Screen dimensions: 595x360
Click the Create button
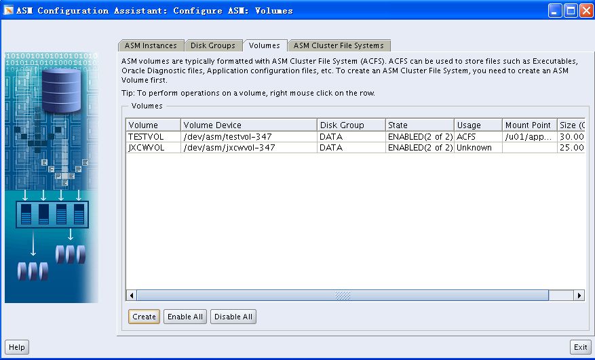coord(145,317)
